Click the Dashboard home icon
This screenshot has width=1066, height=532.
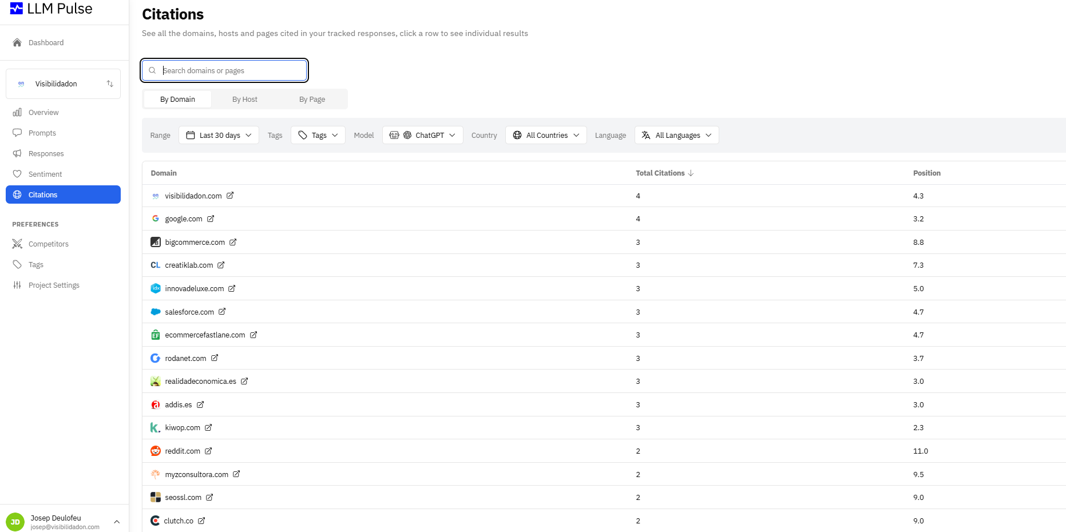pos(17,42)
